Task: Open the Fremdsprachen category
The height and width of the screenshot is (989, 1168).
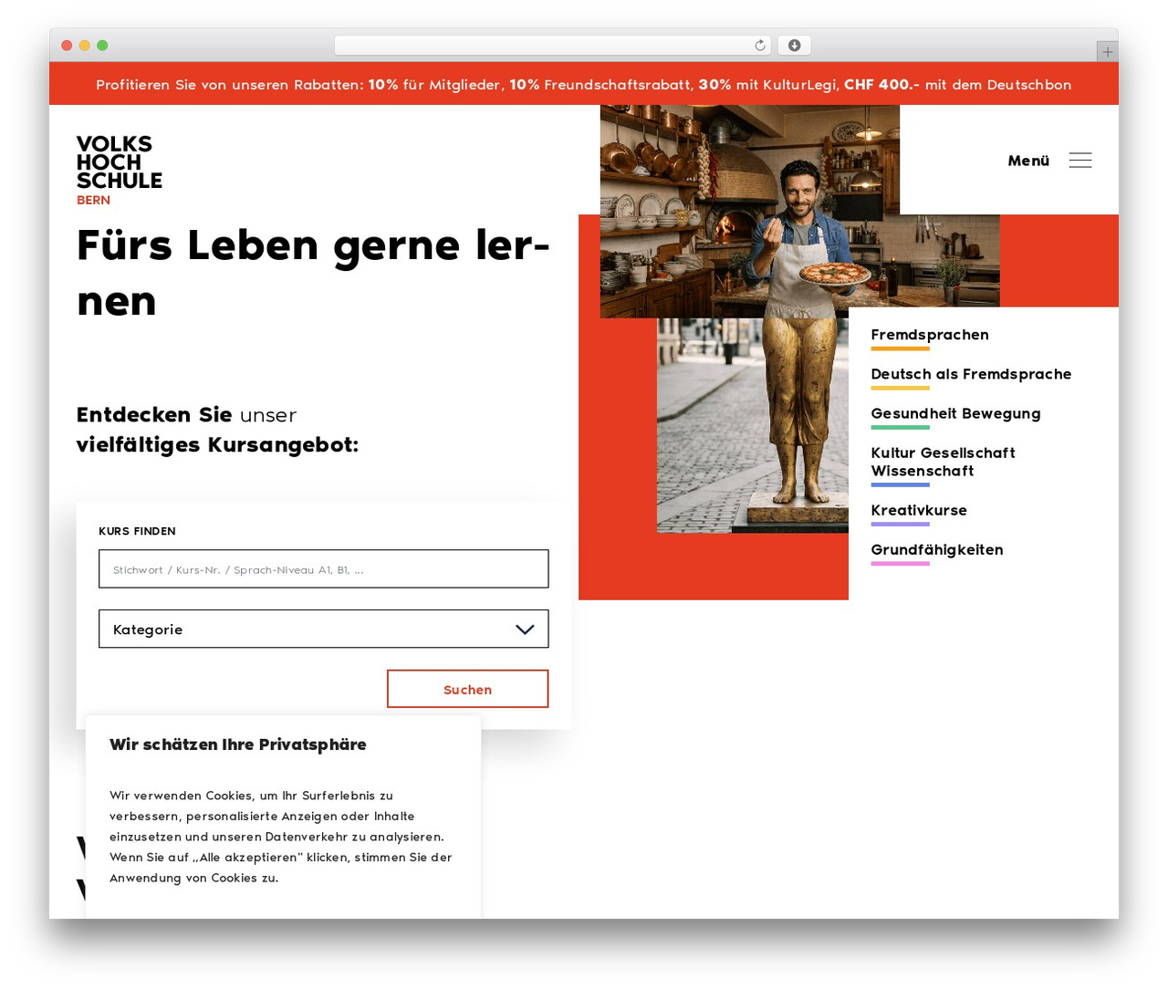Action: click(x=930, y=335)
